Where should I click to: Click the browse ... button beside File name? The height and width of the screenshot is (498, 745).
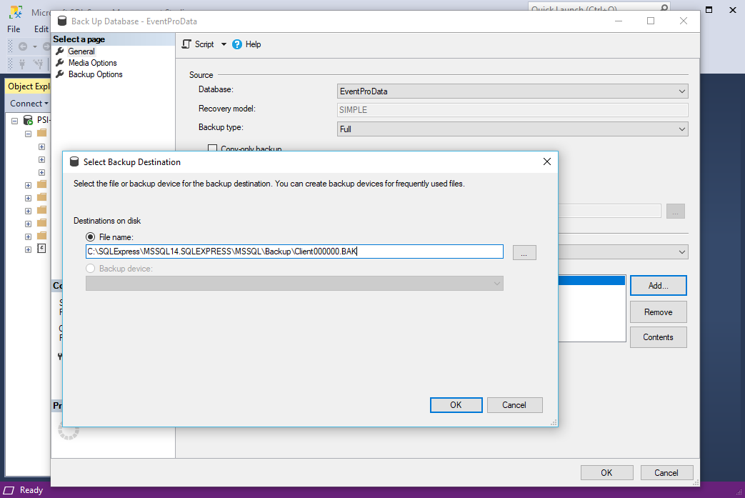[x=524, y=252]
